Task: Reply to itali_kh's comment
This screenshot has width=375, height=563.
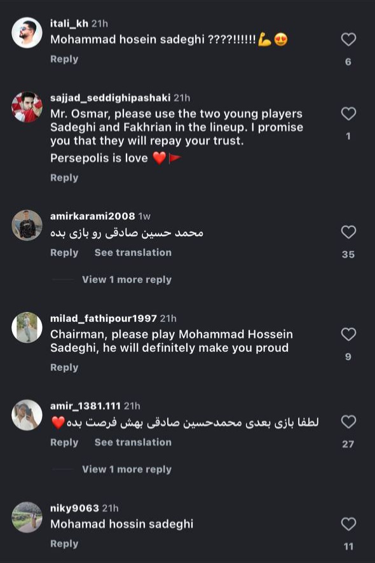Action: (64, 58)
